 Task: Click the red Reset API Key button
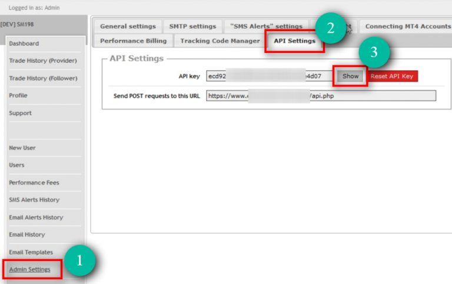tap(393, 76)
